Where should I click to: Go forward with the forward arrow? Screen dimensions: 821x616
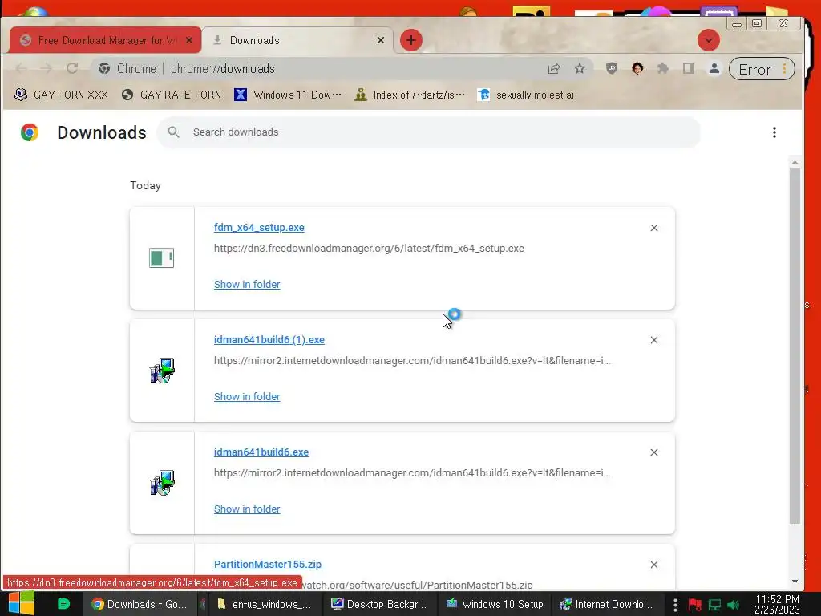point(46,69)
